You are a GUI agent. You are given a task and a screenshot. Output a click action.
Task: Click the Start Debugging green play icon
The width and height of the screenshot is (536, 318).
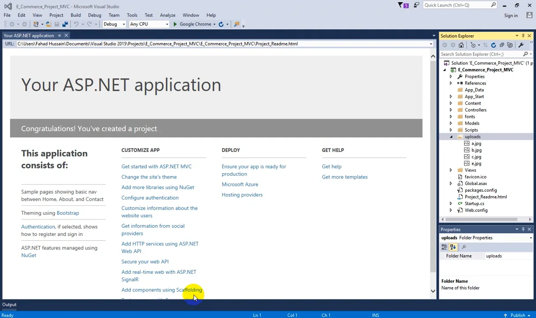tap(175, 24)
